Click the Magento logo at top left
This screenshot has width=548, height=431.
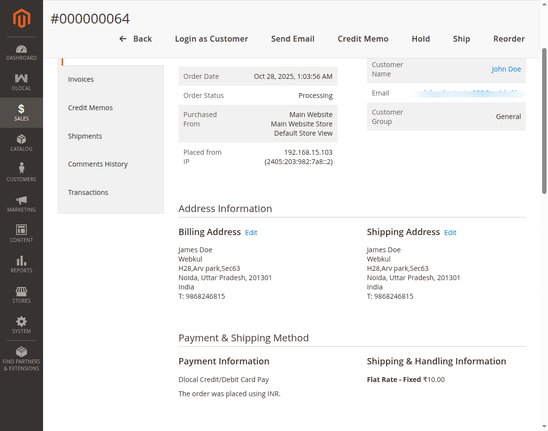21,19
